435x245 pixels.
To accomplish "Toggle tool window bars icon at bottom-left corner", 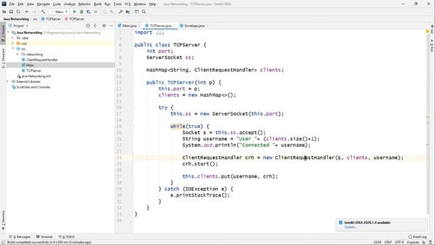I will [x=3, y=242].
